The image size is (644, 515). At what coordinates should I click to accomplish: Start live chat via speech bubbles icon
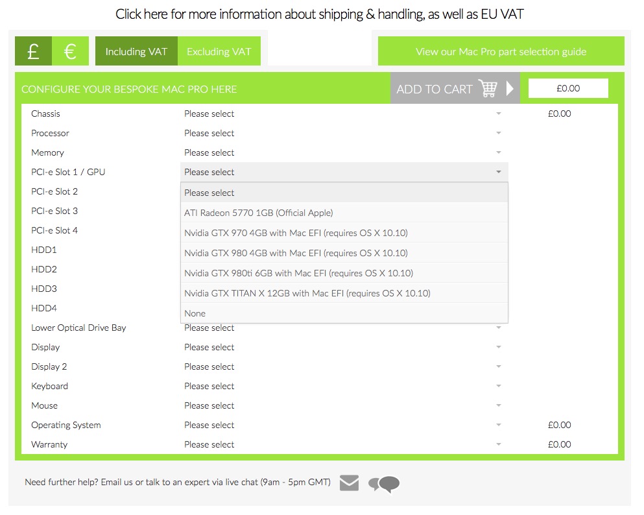[384, 485]
